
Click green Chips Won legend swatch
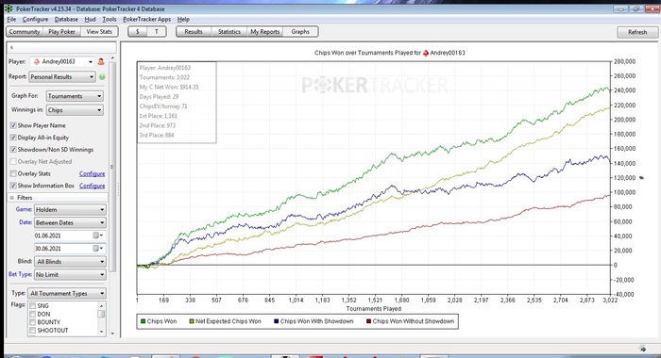pyautogui.click(x=143, y=321)
